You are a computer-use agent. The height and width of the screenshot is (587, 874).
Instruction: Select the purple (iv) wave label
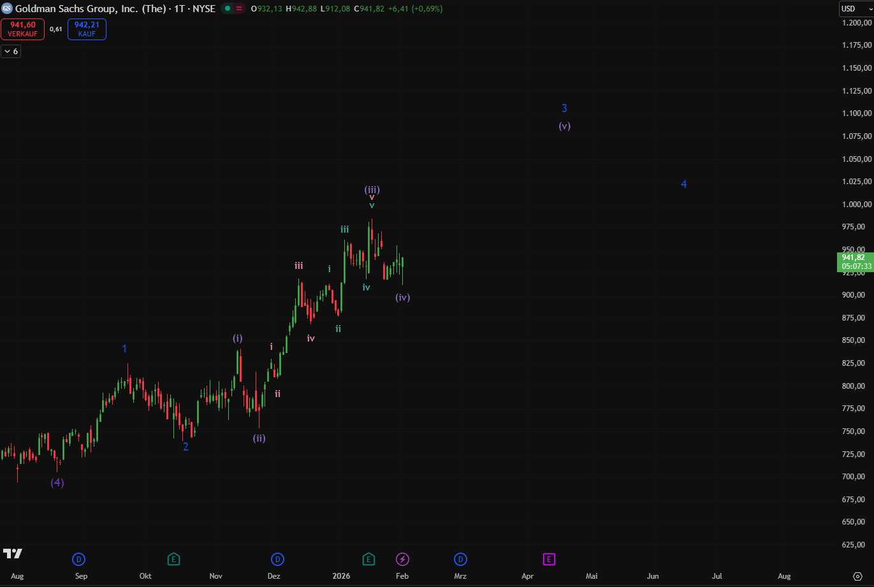coord(402,297)
